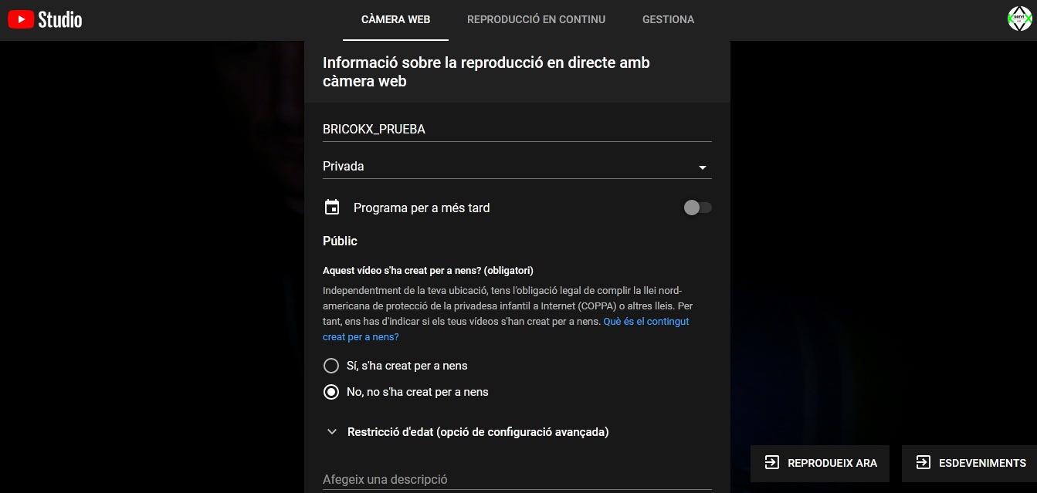Screen dimensions: 1037x493
Task: Open the Què és el contingut creat per a nens link
Action: pos(646,322)
